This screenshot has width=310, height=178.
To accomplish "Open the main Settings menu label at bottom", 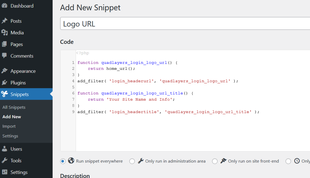I will pos(19,172).
